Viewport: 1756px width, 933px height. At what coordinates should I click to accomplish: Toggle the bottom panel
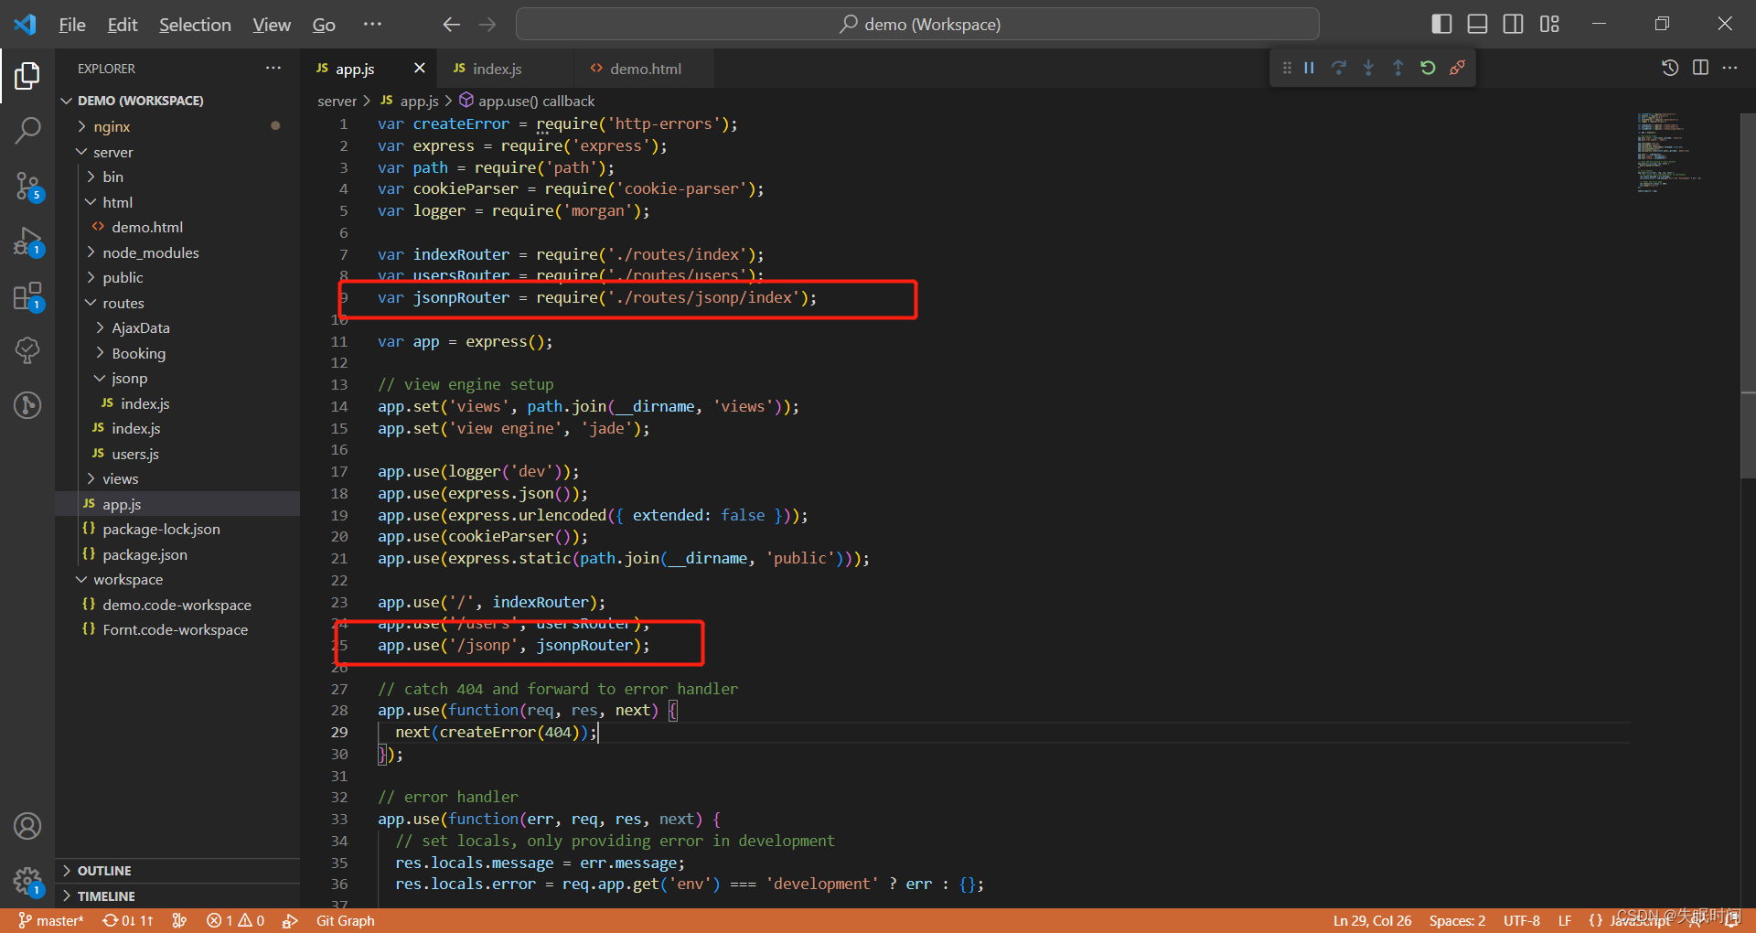point(1477,24)
